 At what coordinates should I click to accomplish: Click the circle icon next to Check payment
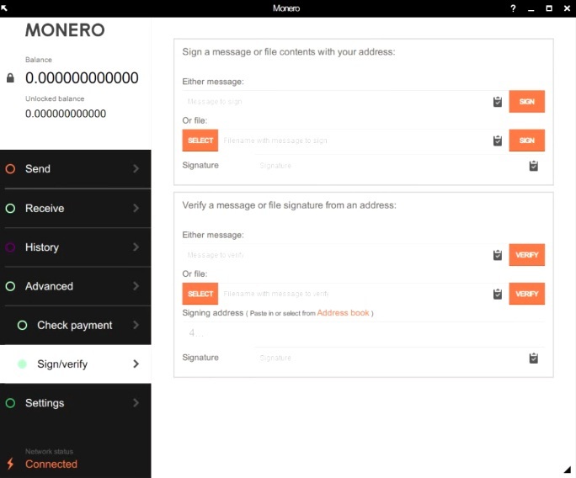(x=23, y=326)
